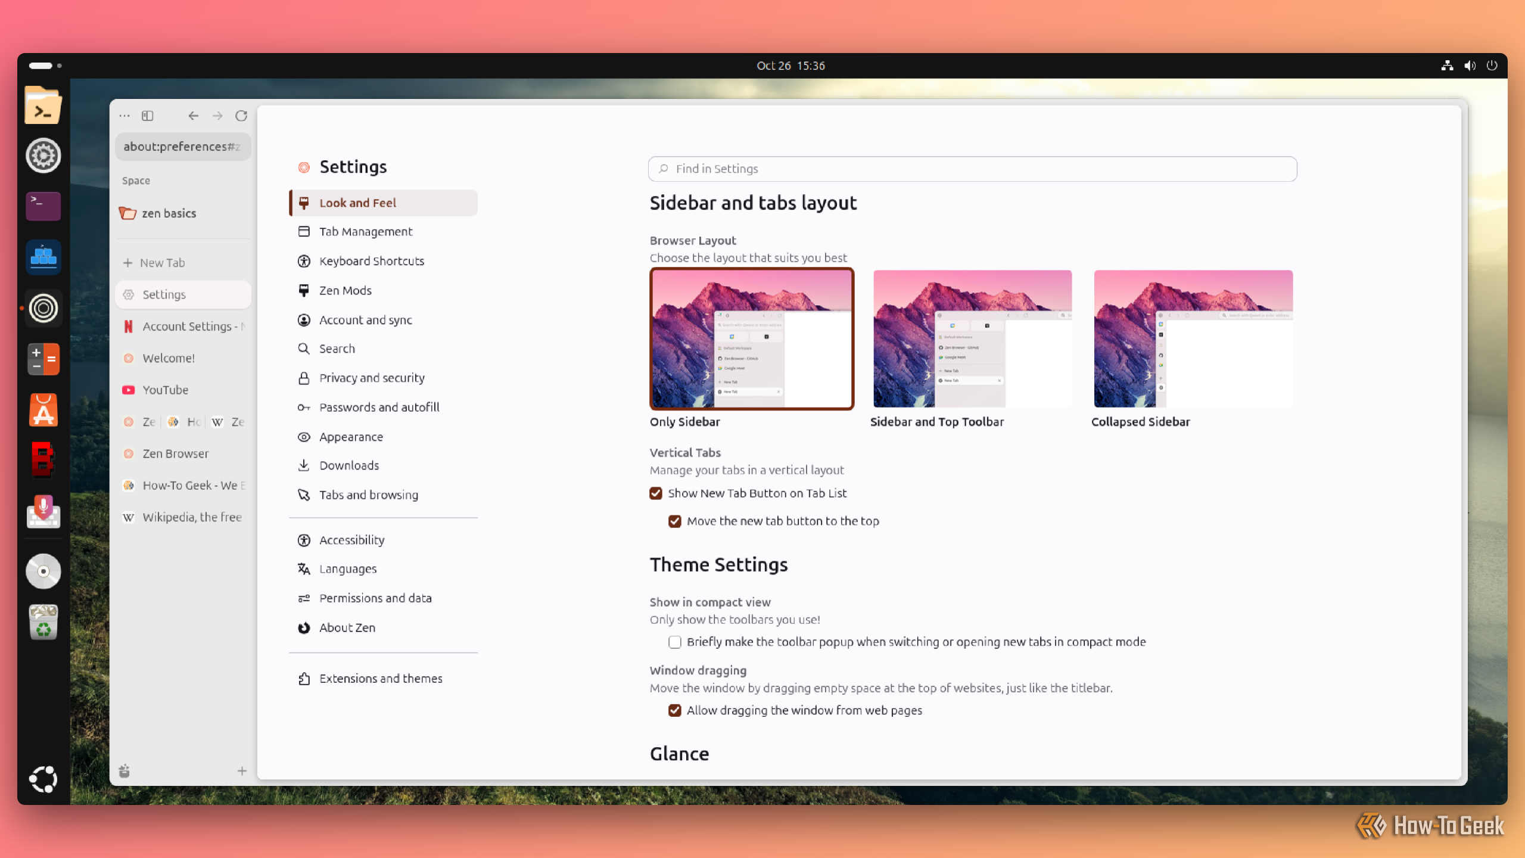Click New Tab in the sidebar
Screen dimensions: 1525x858
pos(183,263)
